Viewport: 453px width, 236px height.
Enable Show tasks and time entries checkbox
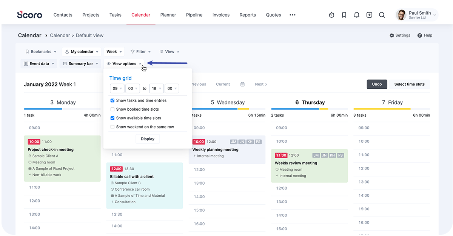click(x=112, y=100)
